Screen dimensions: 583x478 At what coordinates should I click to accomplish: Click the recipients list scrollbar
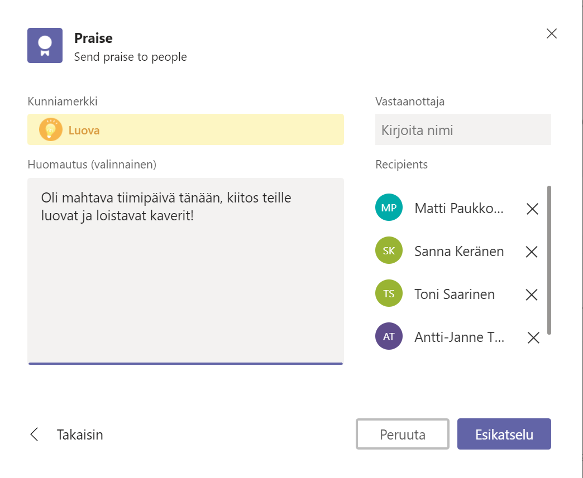point(549,260)
